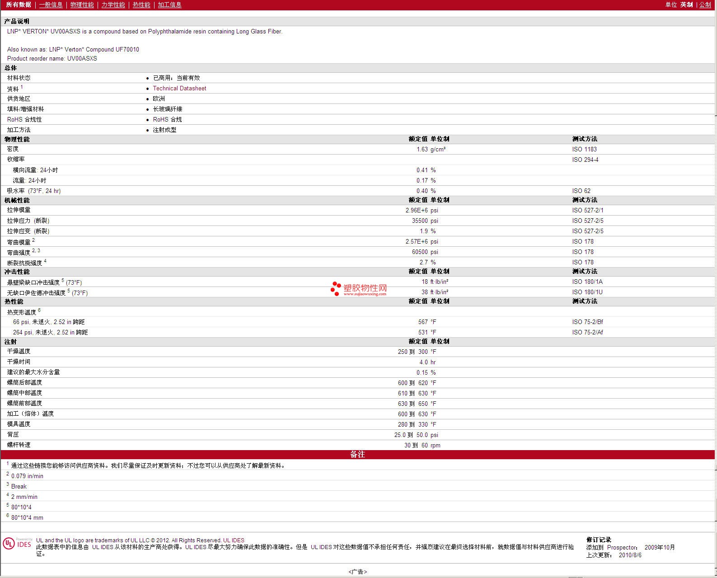
Task: Open the 加工信息 tab
Action: point(169,5)
